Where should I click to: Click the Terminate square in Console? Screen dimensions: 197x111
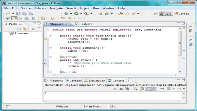click(x=115, y=89)
